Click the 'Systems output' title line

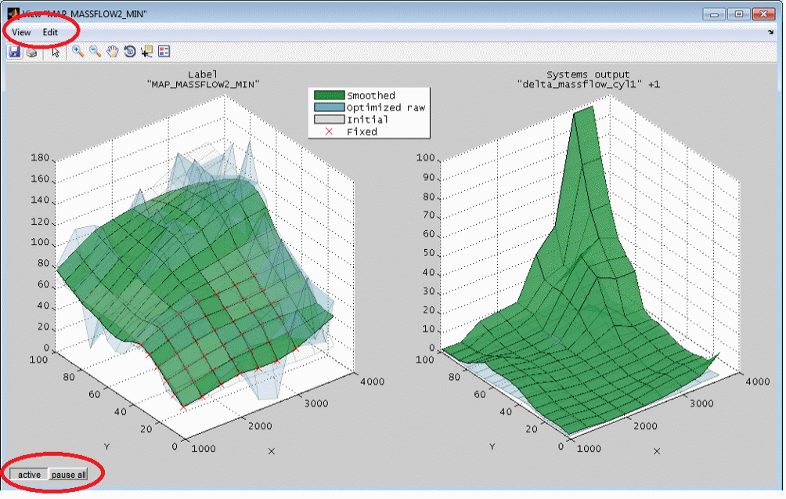coord(588,74)
